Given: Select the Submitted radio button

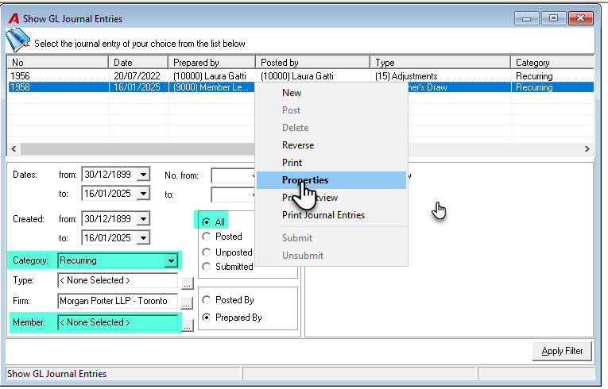Looking at the screenshot, I should point(207,267).
